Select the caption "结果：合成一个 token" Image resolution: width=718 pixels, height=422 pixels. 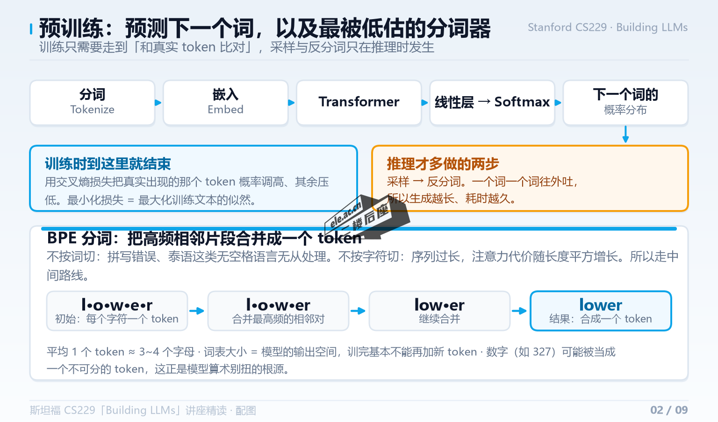pos(601,319)
